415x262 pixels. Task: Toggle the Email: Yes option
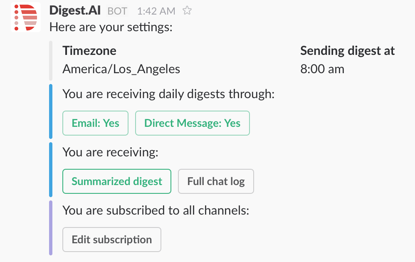[95, 123]
